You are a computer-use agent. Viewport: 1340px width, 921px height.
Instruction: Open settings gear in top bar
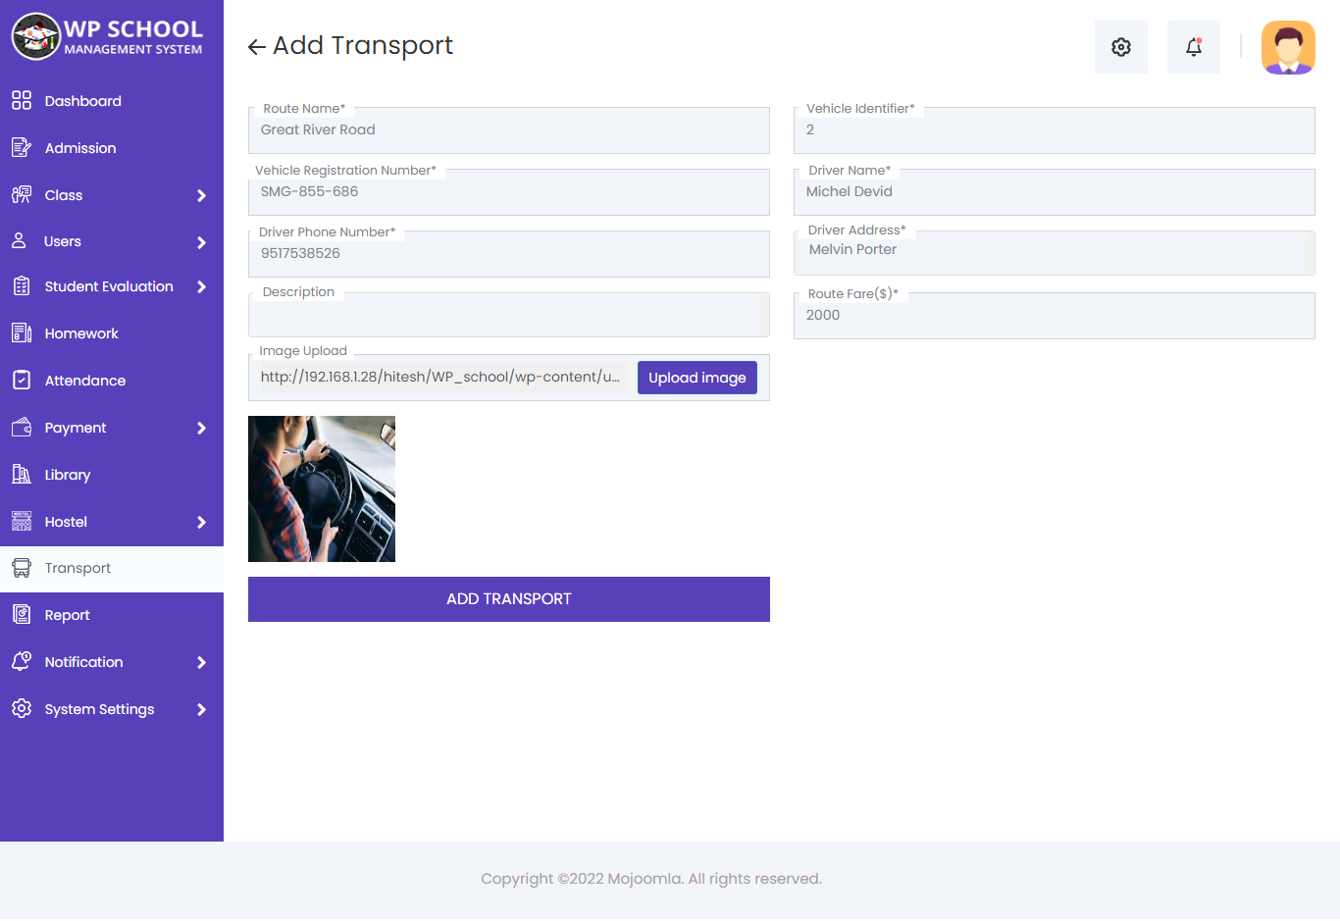[x=1121, y=47]
